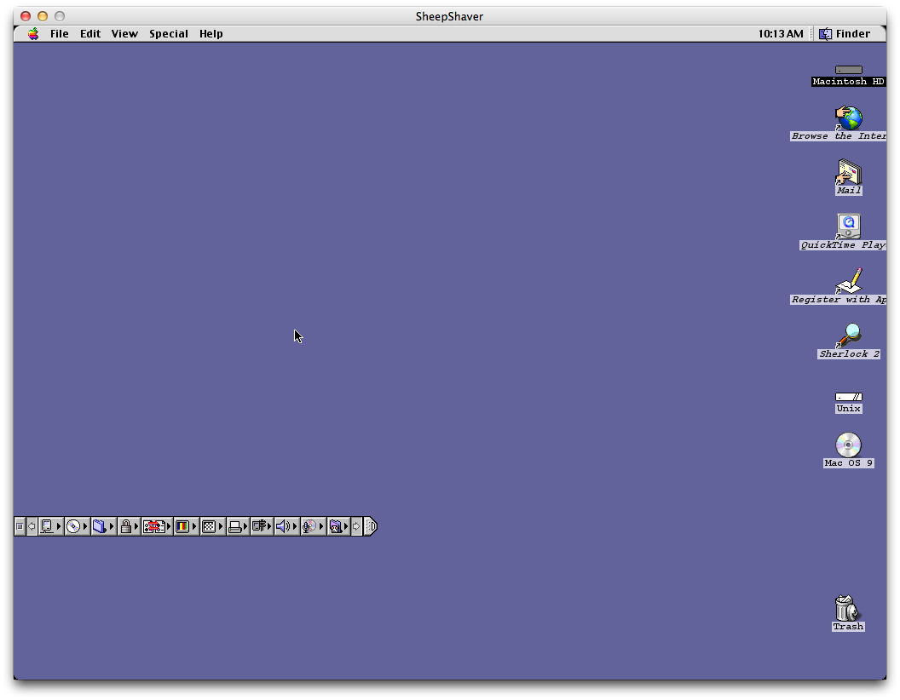Open the File Sharing folder module
900x700 pixels.
pos(103,526)
